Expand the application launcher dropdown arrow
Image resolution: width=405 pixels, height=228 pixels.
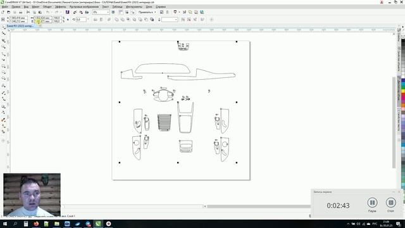click(179, 12)
